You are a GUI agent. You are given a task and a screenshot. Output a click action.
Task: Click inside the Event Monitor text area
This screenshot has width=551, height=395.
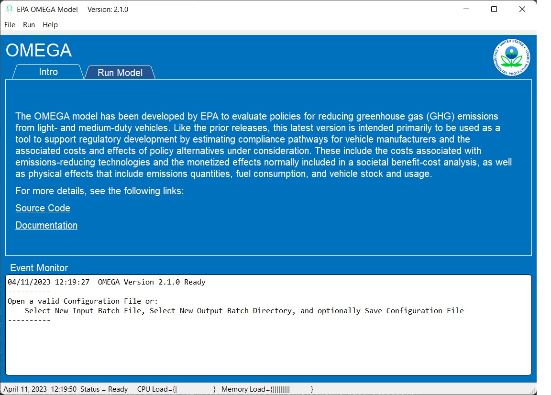point(268,325)
